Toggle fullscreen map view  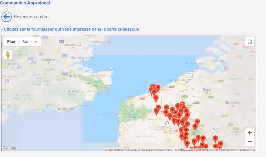pos(250,42)
